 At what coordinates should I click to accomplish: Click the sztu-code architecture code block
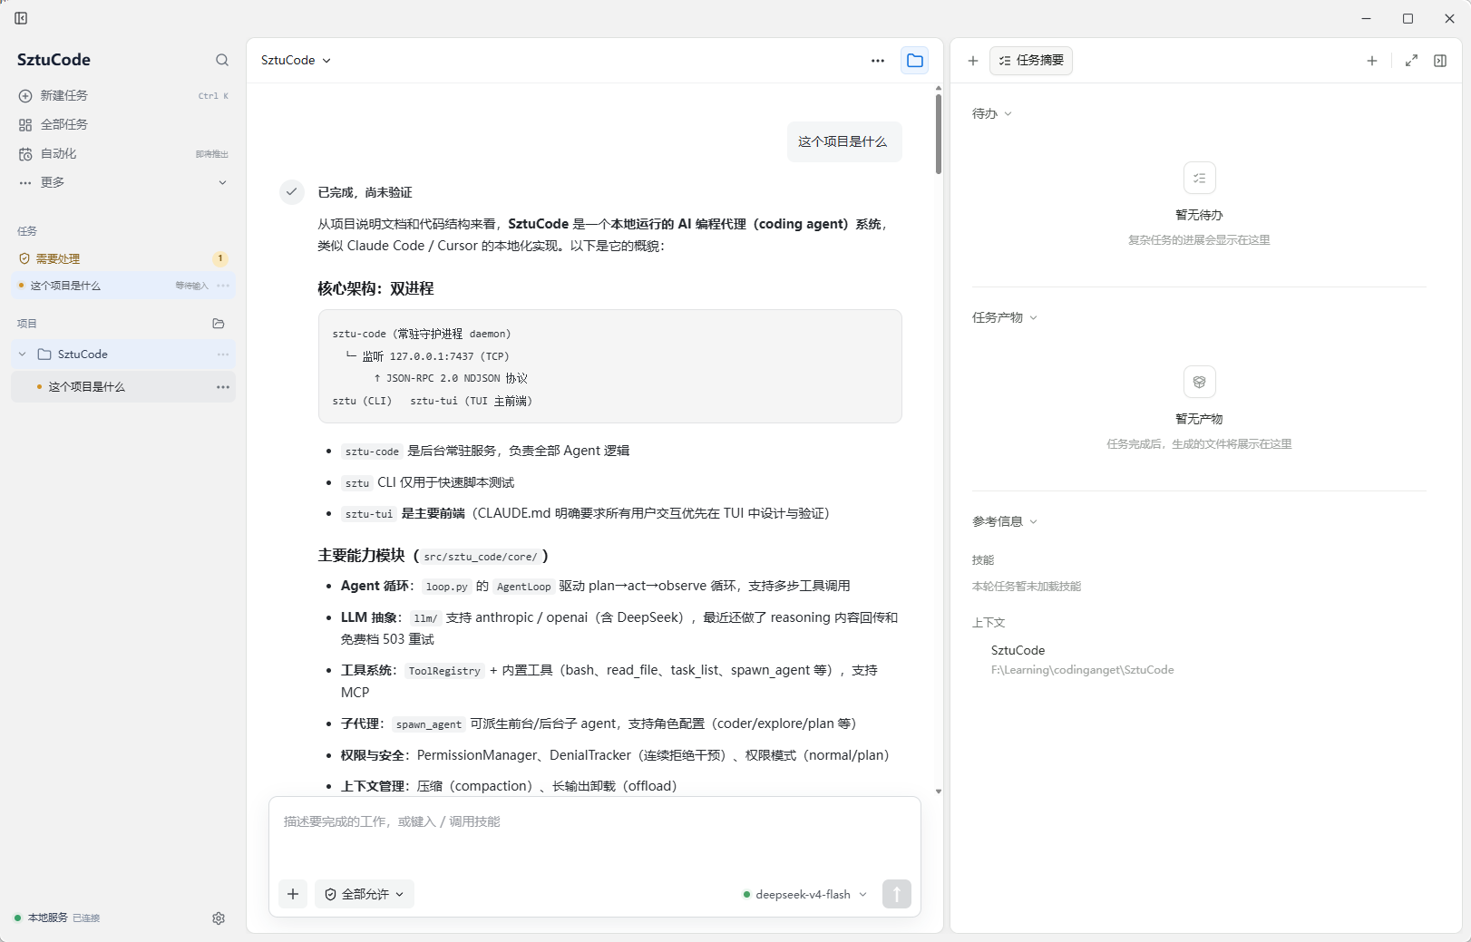coord(610,366)
